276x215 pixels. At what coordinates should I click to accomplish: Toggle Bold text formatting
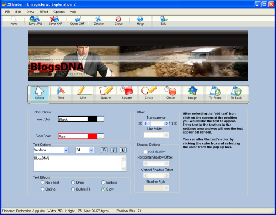tap(104, 150)
